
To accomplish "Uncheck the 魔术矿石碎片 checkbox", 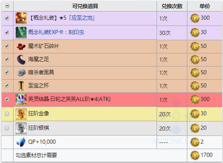I will point(7,46).
